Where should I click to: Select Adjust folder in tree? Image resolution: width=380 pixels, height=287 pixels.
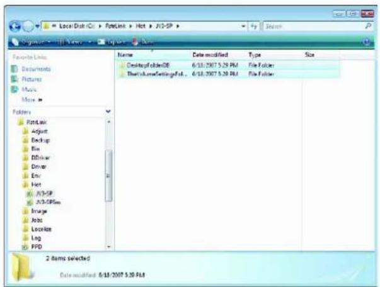point(39,131)
